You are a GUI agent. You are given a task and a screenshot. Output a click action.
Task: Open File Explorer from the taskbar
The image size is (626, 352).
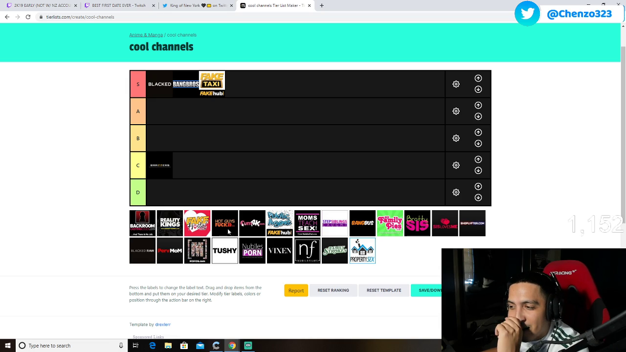[168, 346]
